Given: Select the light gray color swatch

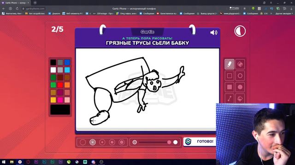Looking at the screenshot, I should (60, 70).
